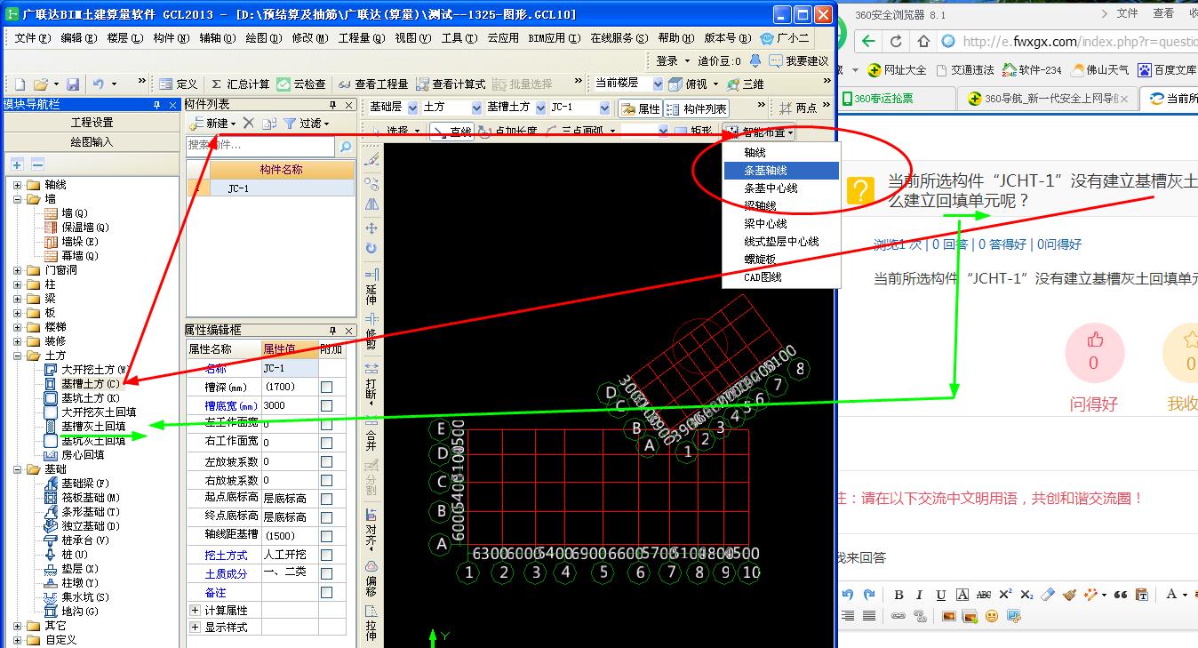This screenshot has width=1198, height=648.
Task: Click the emoji smiley icon in editor
Action: 991,616
